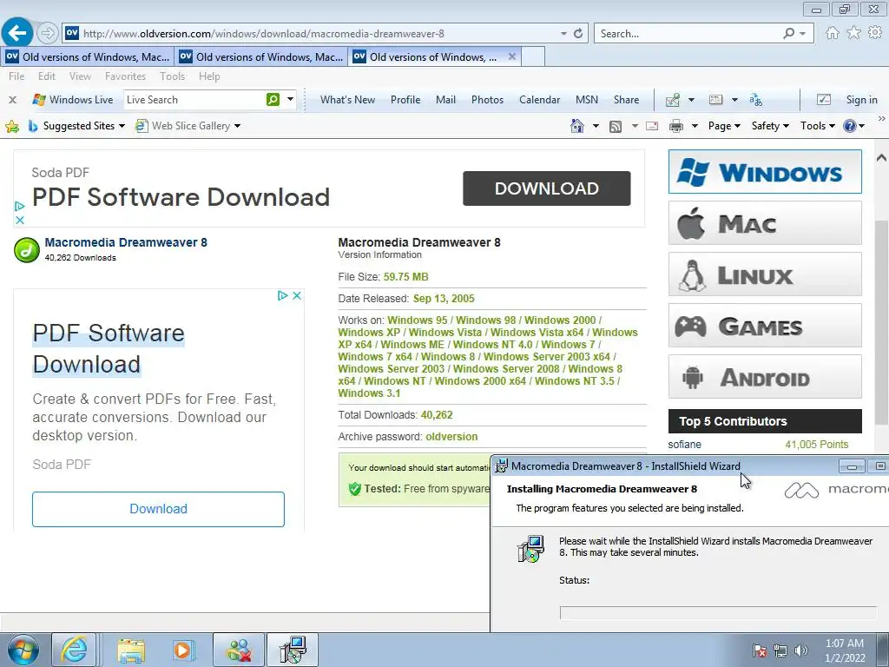Click the Download button in Soda PDF ad
Image resolution: width=889 pixels, height=667 pixels.
pos(158,509)
